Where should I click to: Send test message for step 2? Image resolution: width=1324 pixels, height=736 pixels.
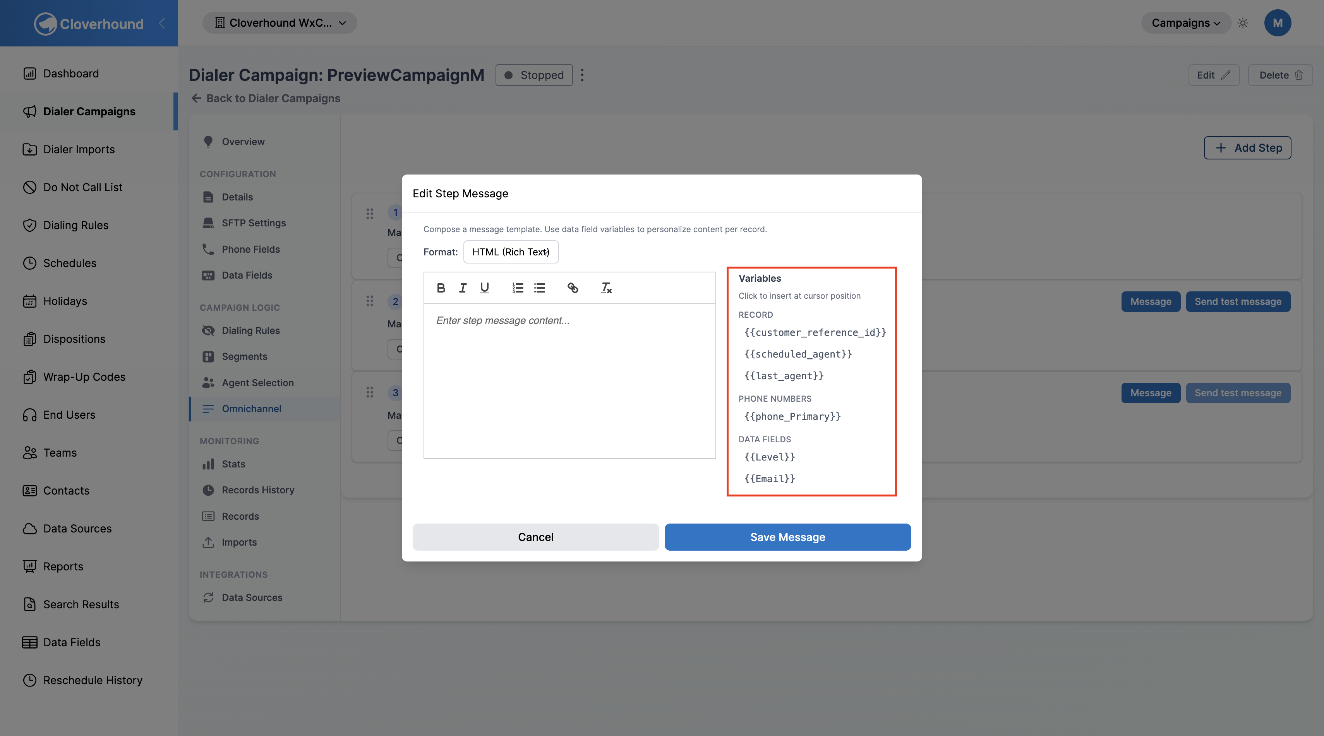coord(1238,301)
